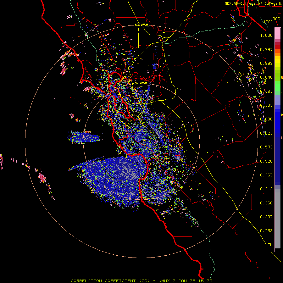This screenshot has height=283, width=283.
Task: Click the TH threshold legend label
Action: tap(270, 245)
